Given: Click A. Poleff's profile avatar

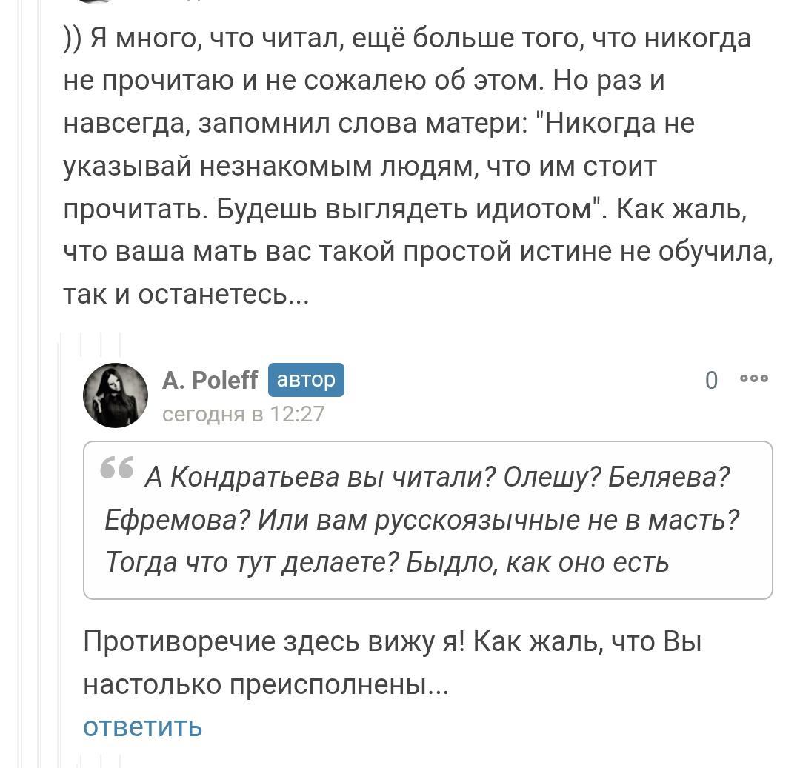Looking at the screenshot, I should (x=116, y=395).
